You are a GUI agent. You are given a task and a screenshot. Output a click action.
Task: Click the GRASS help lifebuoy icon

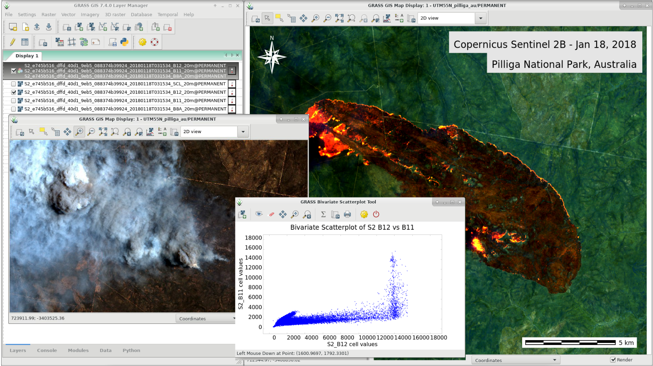(x=154, y=42)
